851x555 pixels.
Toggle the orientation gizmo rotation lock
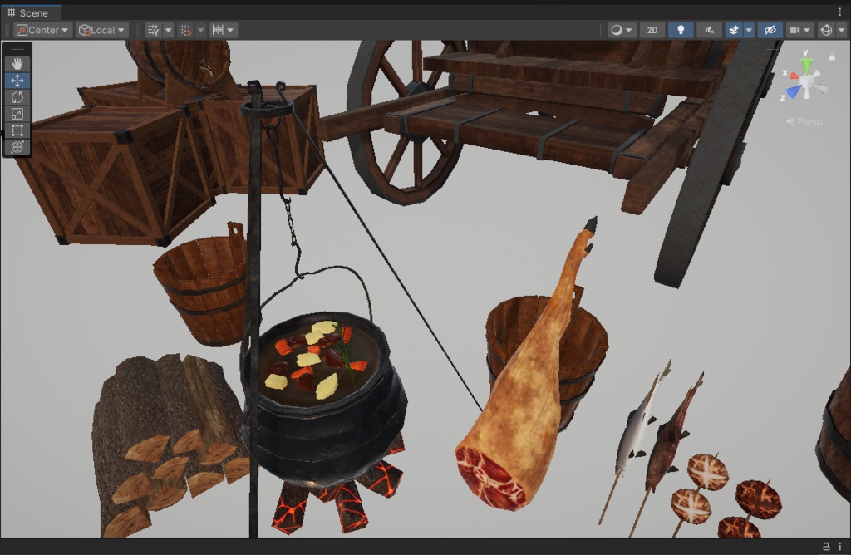click(832, 56)
